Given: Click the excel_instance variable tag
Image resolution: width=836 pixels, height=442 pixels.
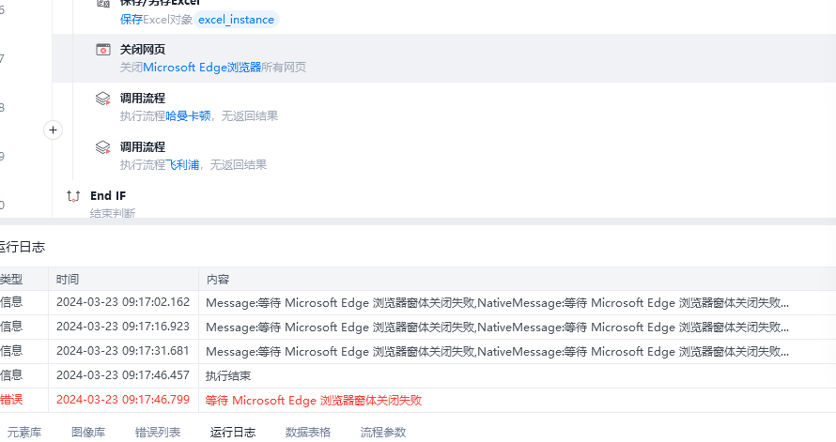Looking at the screenshot, I should [236, 20].
